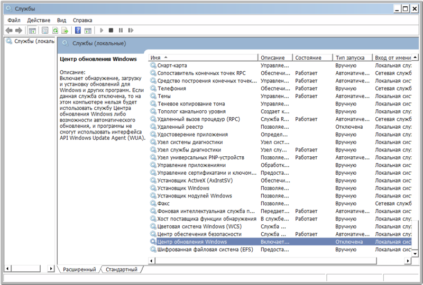Click gear icon of Смарт-карта service
The height and width of the screenshot is (285, 423).
point(153,65)
